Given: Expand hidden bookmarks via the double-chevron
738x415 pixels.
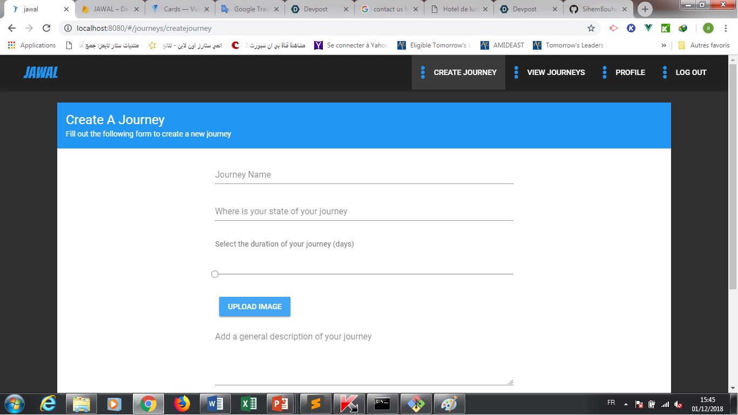Looking at the screenshot, I should pos(664,45).
